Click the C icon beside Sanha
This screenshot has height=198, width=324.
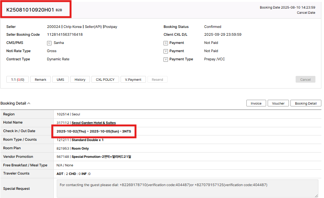[x=49, y=43]
